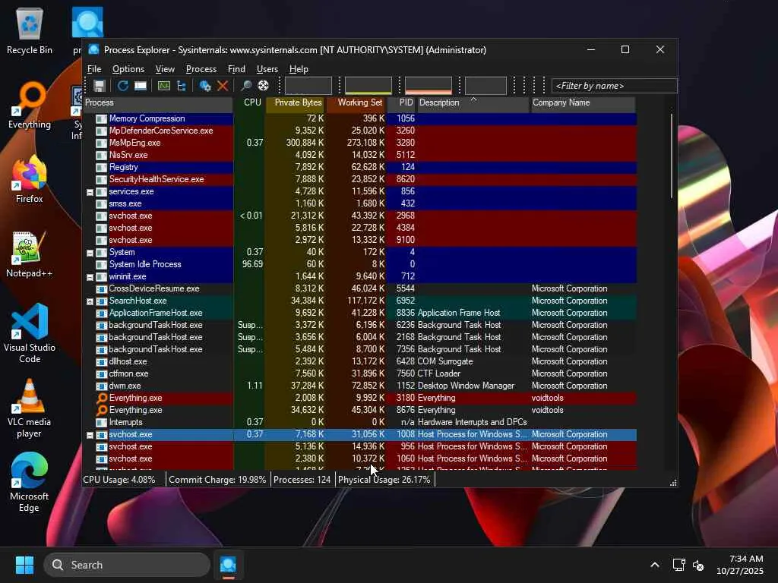Open the Find menu
The image size is (778, 583).
click(236, 69)
